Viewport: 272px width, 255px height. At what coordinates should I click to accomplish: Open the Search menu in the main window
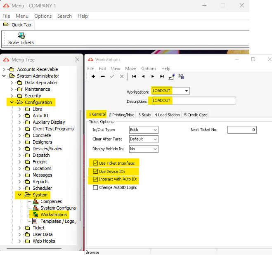click(x=64, y=16)
